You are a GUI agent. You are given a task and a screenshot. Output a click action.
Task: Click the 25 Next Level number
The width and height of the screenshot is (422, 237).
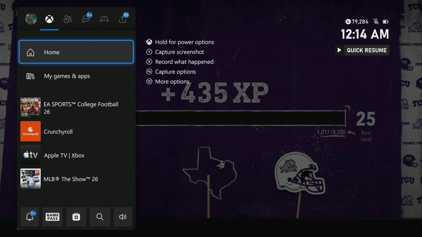pos(366,119)
